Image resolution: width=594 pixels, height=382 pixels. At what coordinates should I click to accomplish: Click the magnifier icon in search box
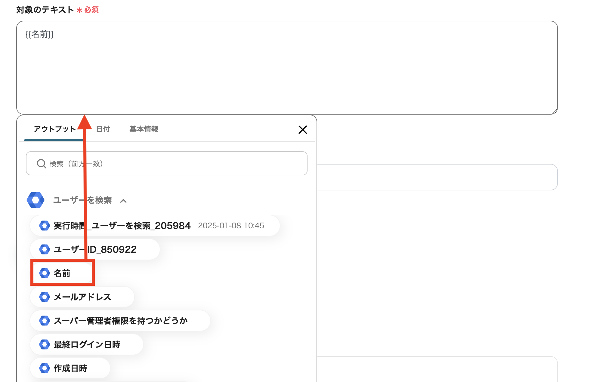click(41, 164)
